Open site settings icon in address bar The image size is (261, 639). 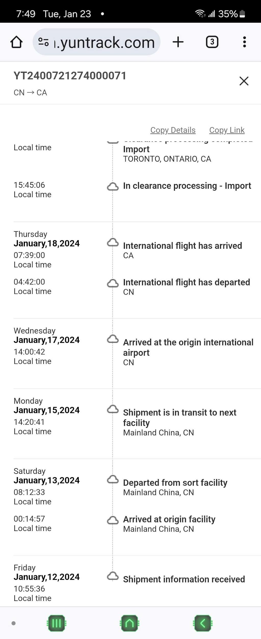pyautogui.click(x=43, y=42)
